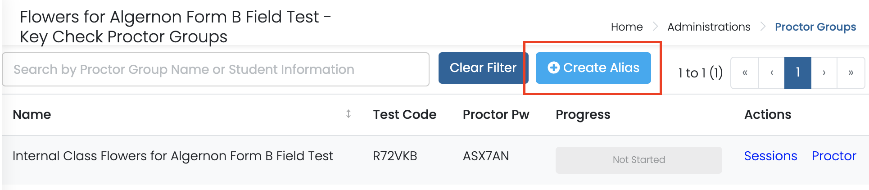Navigate to the Administrations breadcrumb
The image size is (869, 190).
tap(709, 27)
